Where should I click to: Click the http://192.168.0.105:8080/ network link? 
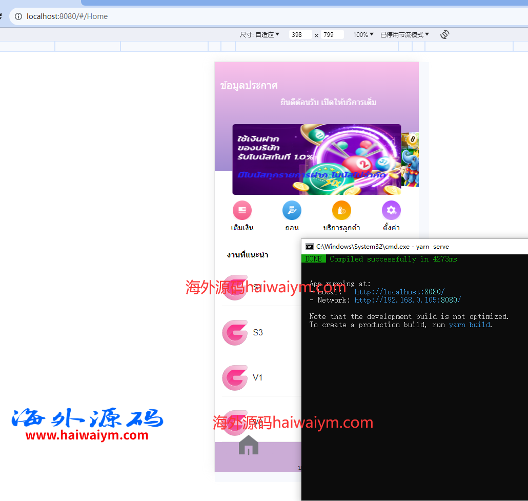pos(407,300)
